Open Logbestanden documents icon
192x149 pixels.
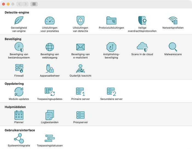(50, 115)
